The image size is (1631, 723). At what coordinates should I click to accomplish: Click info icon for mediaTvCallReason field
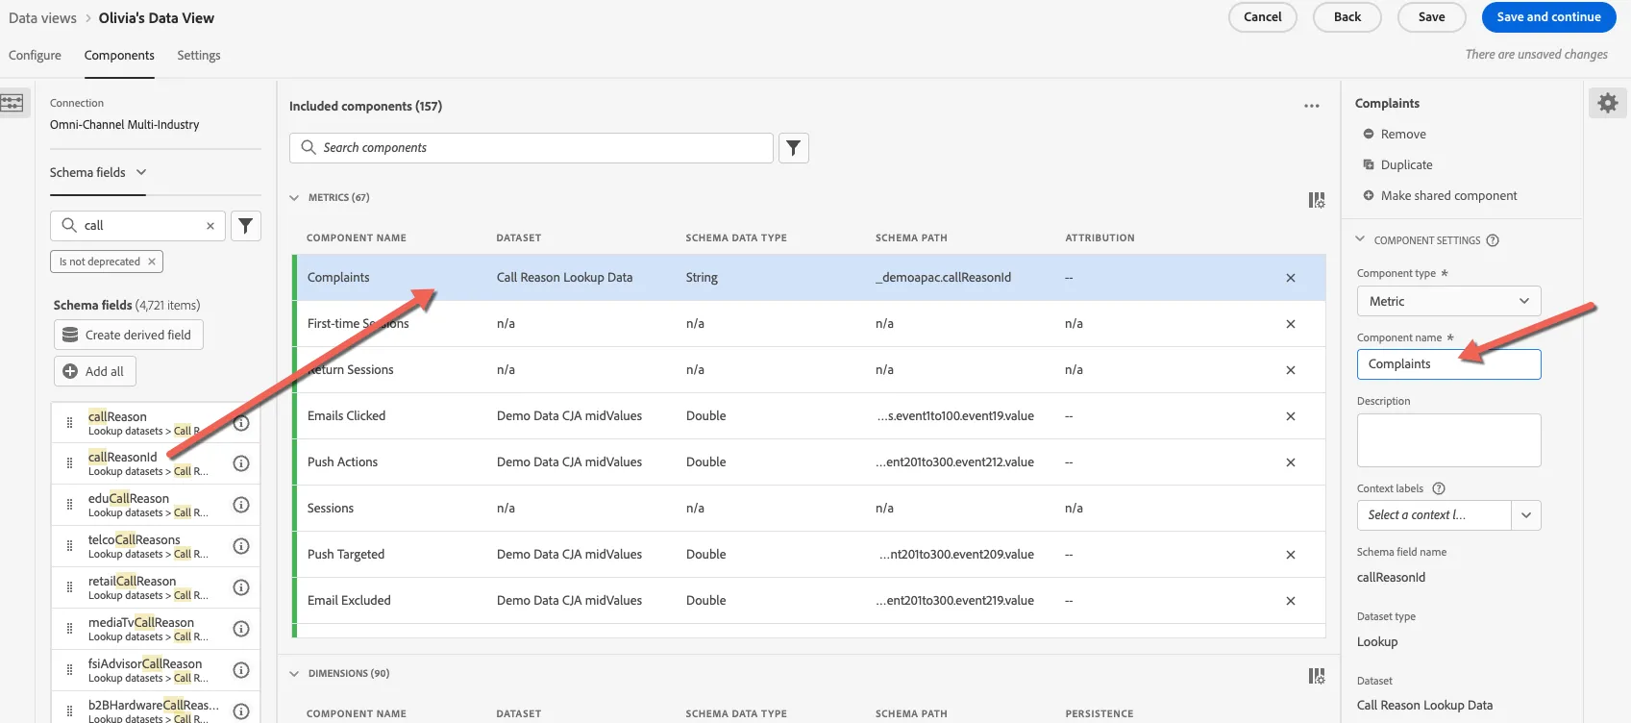coord(241,629)
